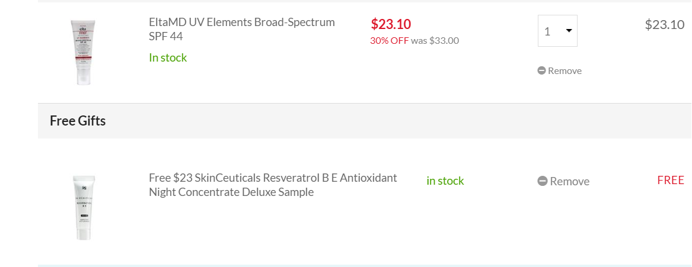692x267 pixels.
Task: Click the free gift's 'in stock' status text
Action: tap(445, 181)
